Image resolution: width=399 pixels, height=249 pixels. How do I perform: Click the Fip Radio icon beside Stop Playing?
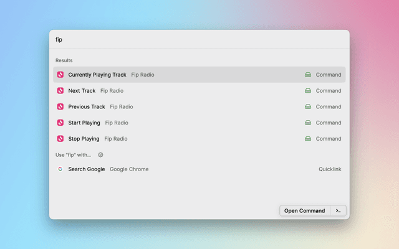60,139
